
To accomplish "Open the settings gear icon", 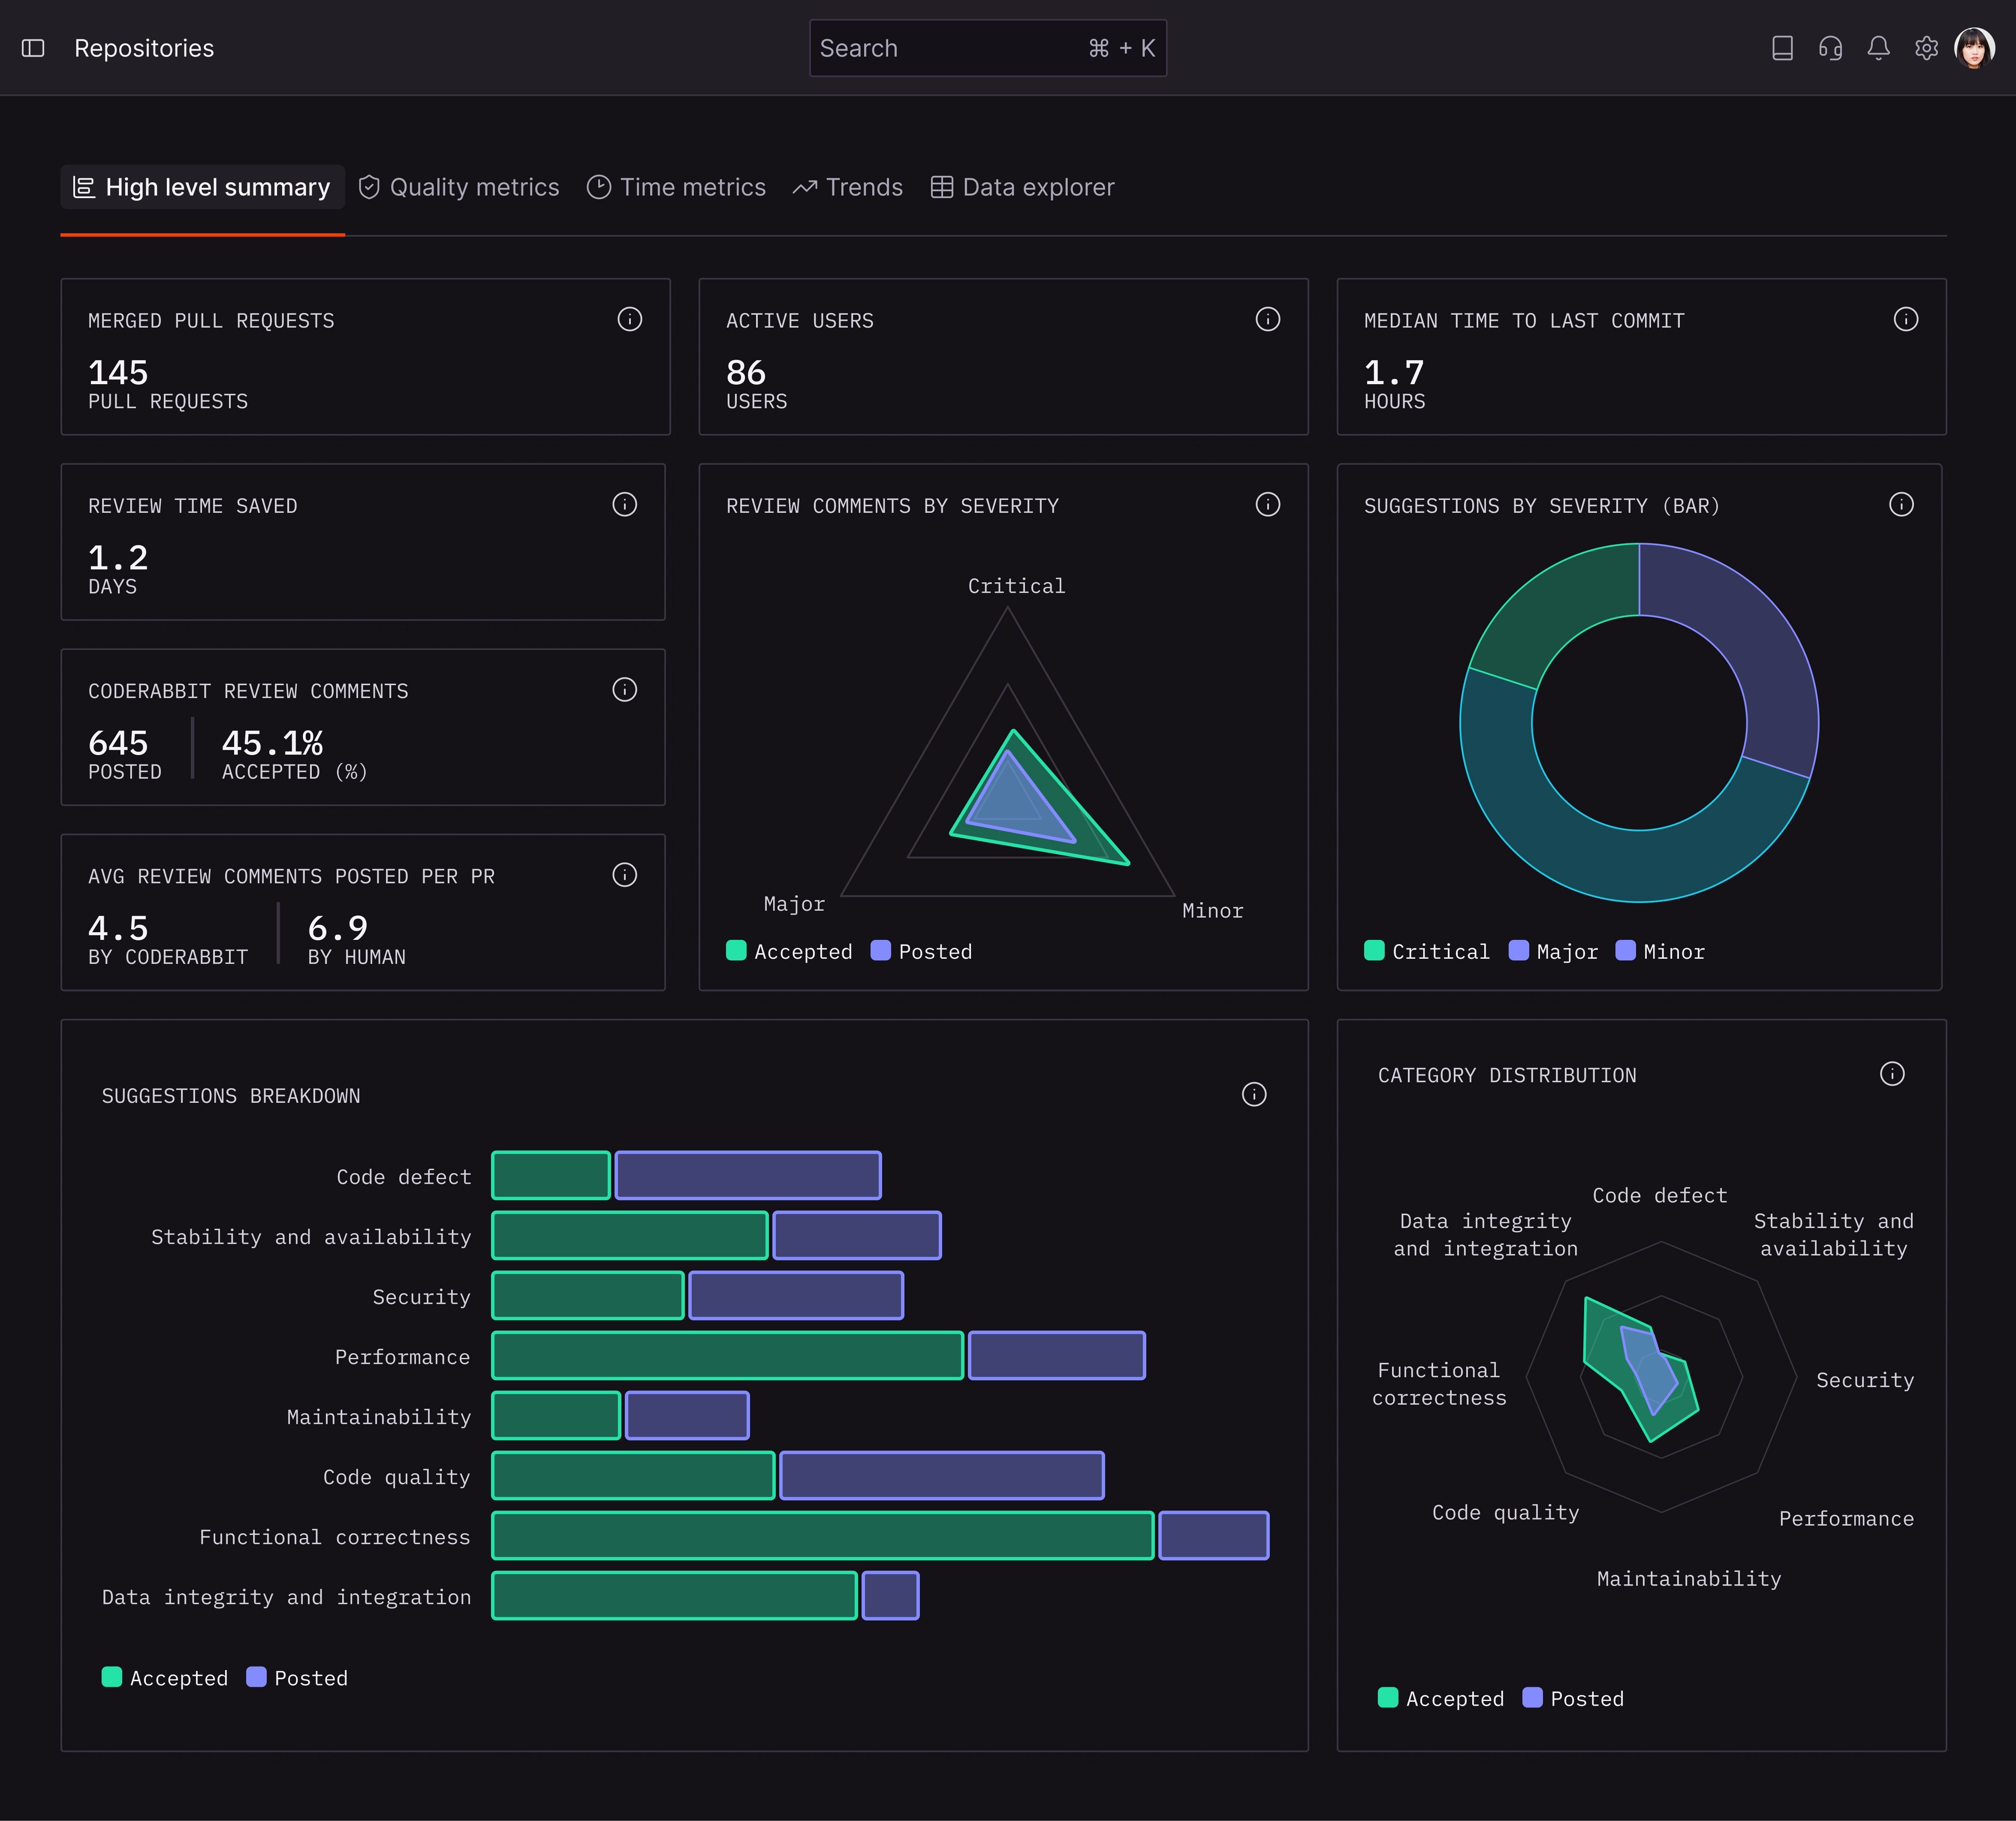I will [1926, 48].
